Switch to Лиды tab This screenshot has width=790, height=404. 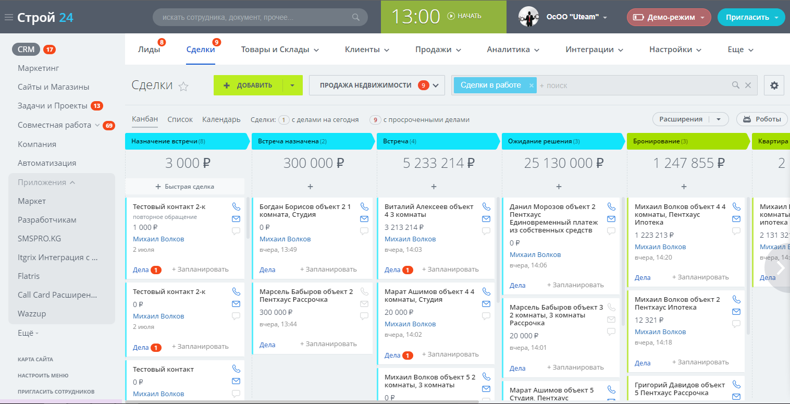tap(149, 50)
